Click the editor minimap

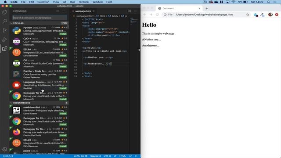134,21
